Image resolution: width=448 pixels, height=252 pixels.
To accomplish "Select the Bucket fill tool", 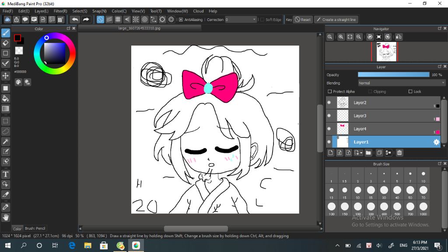I will 6,98.
